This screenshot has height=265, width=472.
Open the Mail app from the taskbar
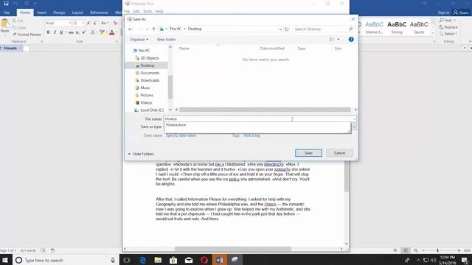click(189, 260)
